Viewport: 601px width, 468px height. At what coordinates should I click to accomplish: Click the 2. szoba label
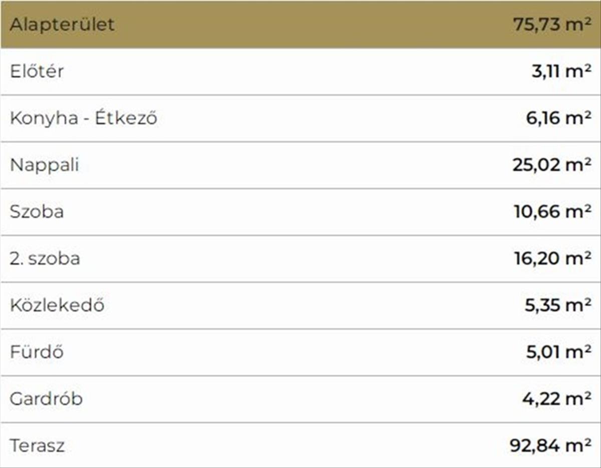point(45,259)
